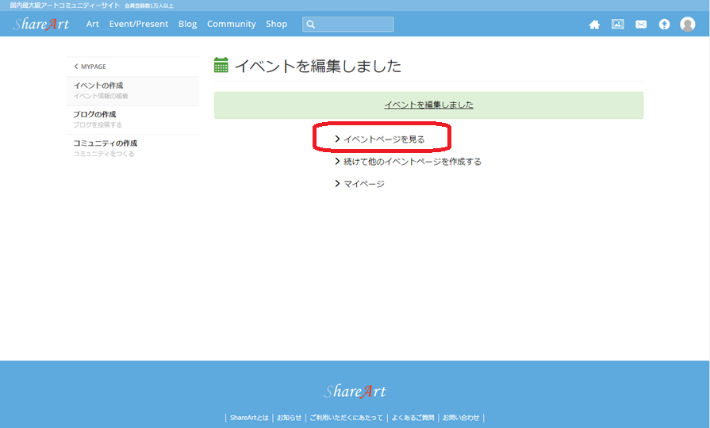Click the upload arrow icon
Viewport: 710px width, 428px height.
tap(664, 24)
